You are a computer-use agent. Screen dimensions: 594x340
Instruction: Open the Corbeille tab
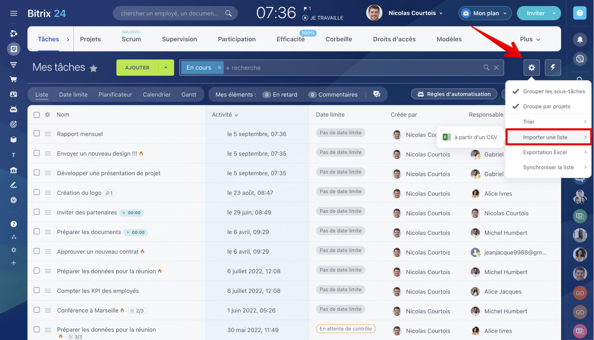tap(339, 39)
